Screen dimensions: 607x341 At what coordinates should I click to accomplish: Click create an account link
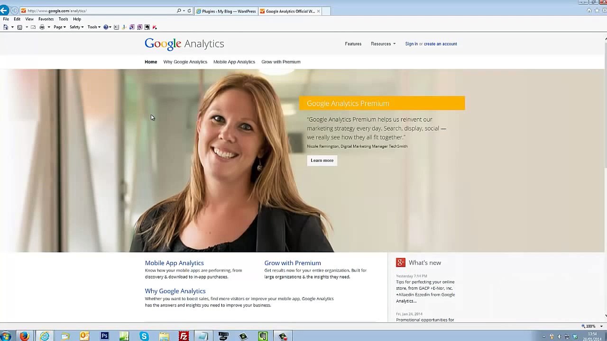[x=441, y=44]
